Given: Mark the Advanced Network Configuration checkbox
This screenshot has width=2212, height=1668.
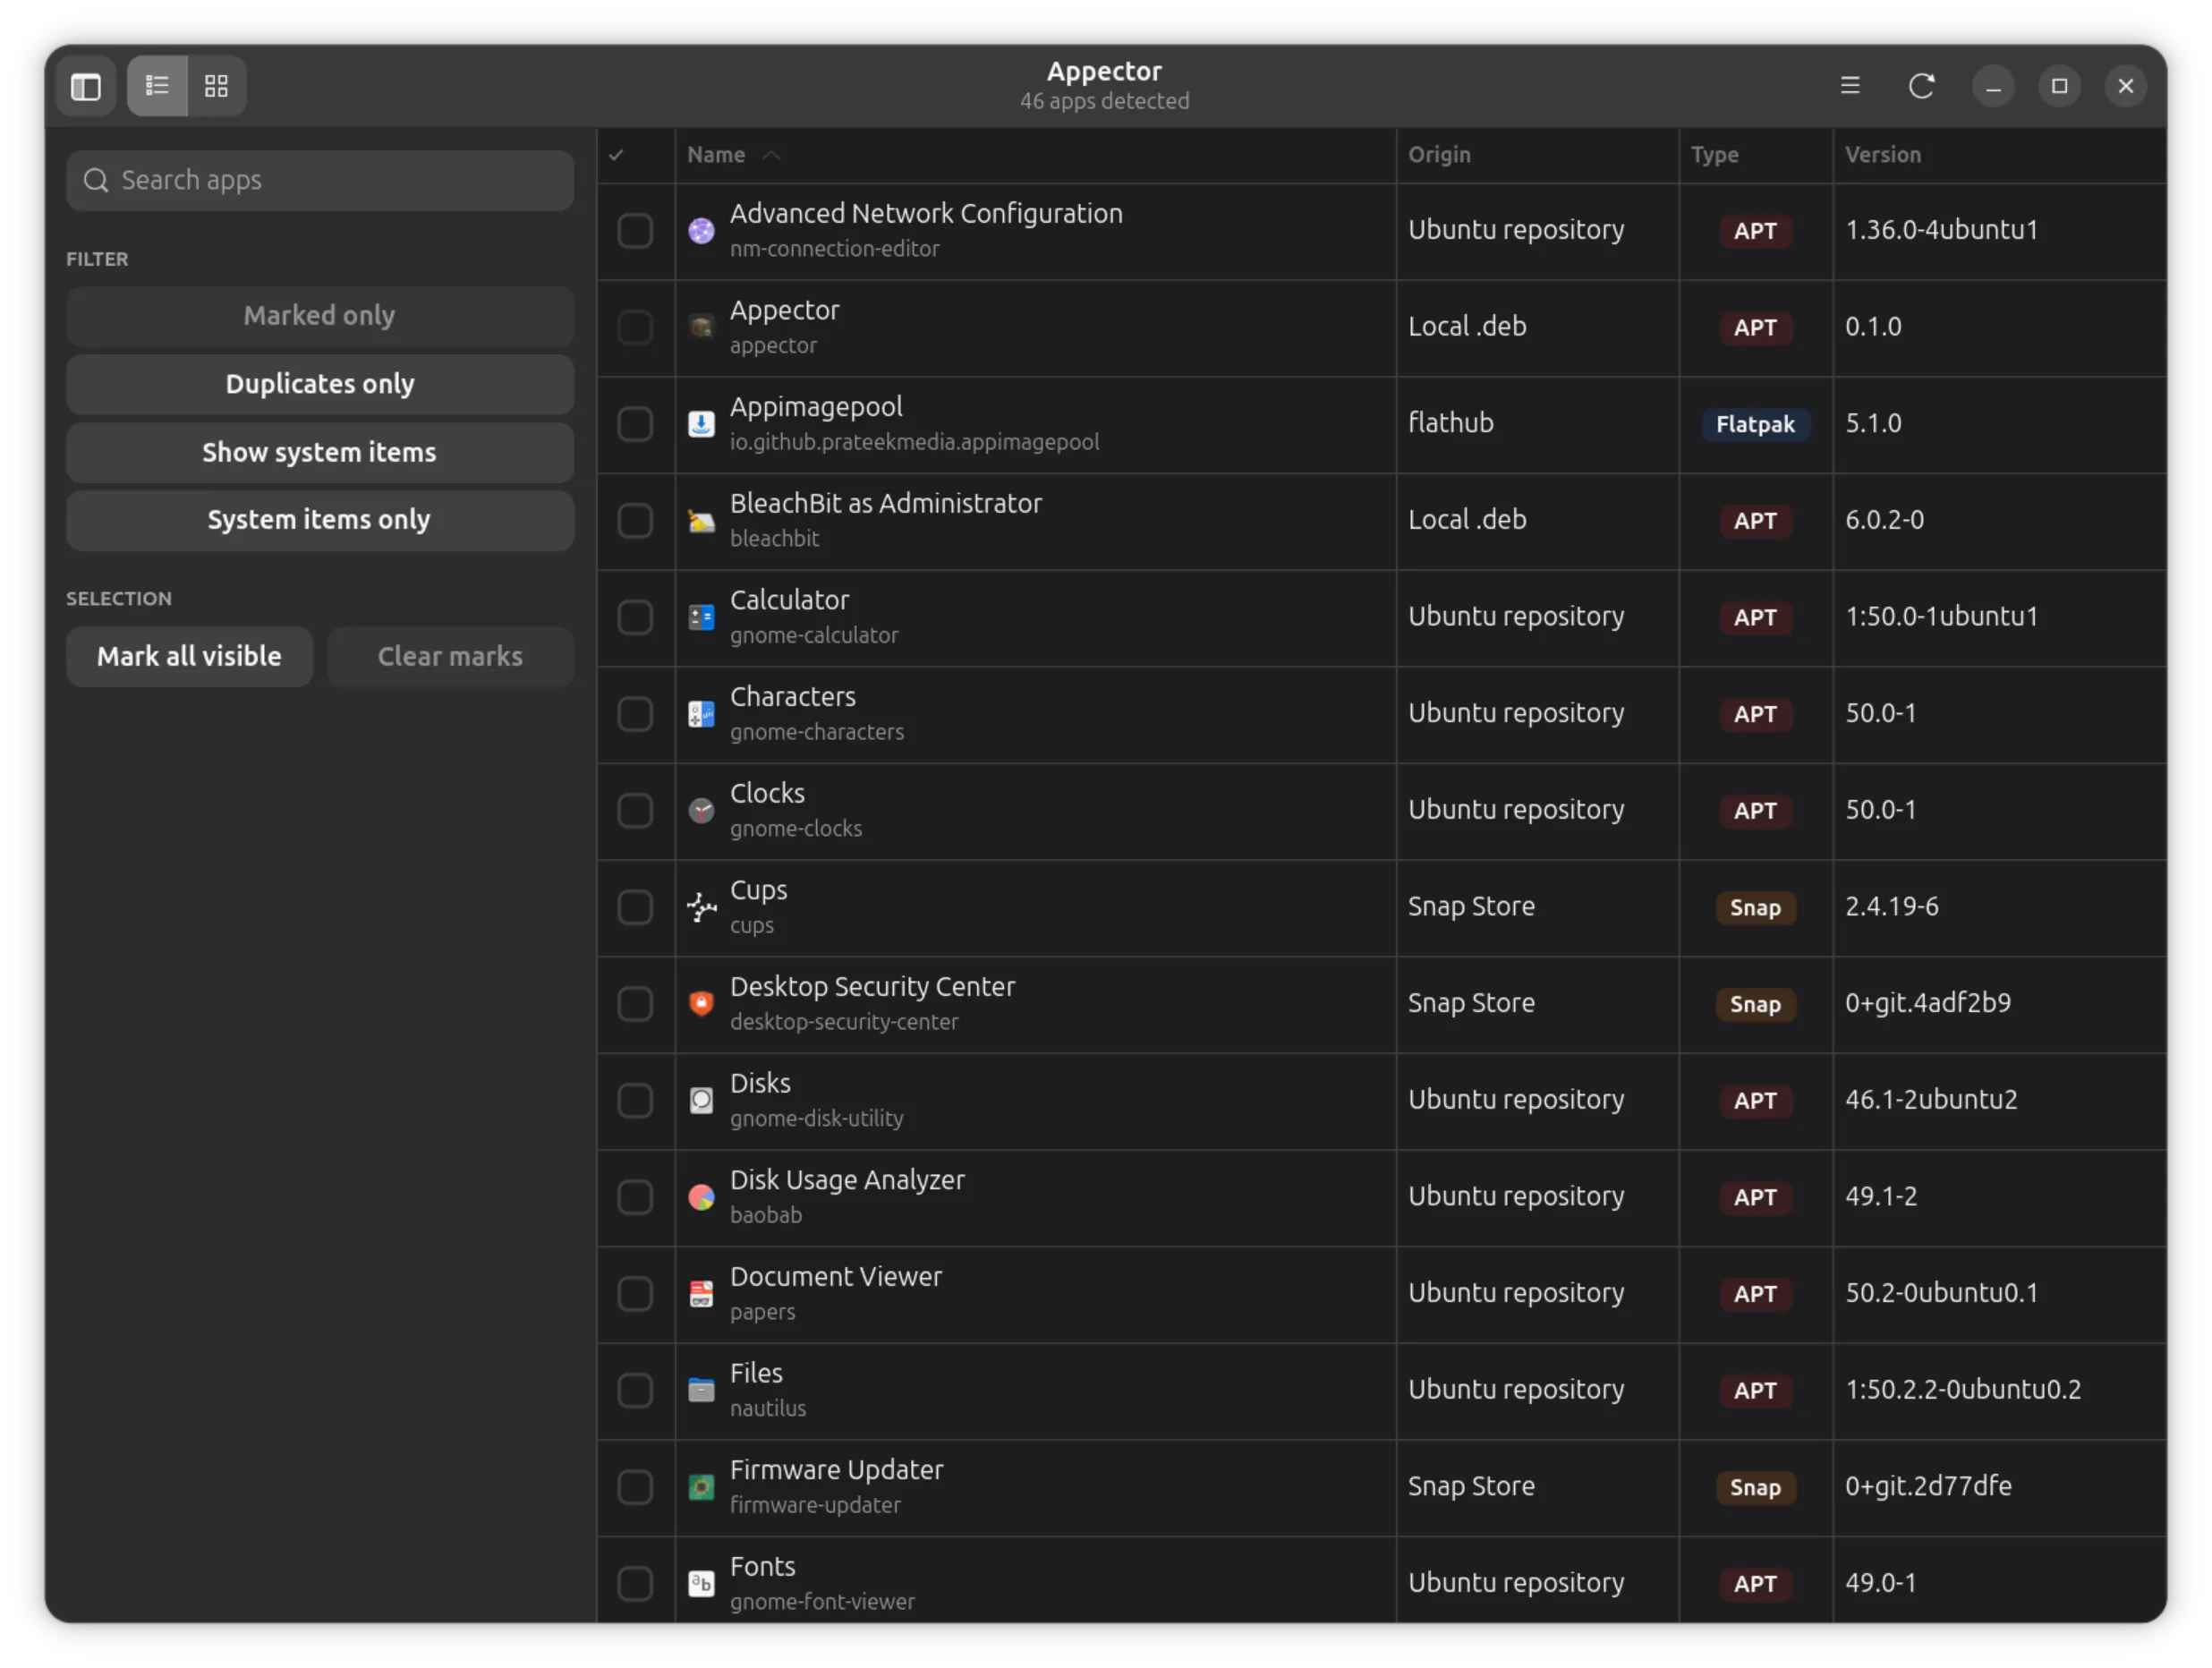Looking at the screenshot, I should click(x=635, y=231).
